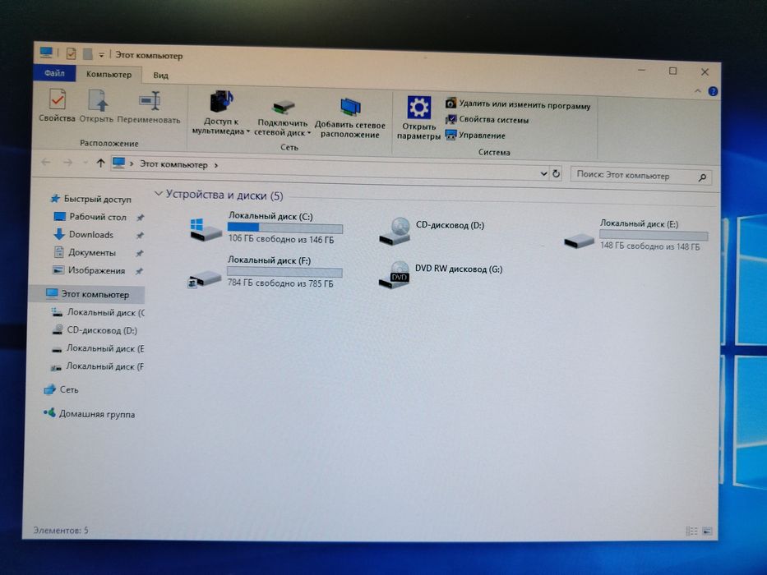The image size is (767, 575).
Task: Click Управление in the ribbon
Action: (475, 136)
